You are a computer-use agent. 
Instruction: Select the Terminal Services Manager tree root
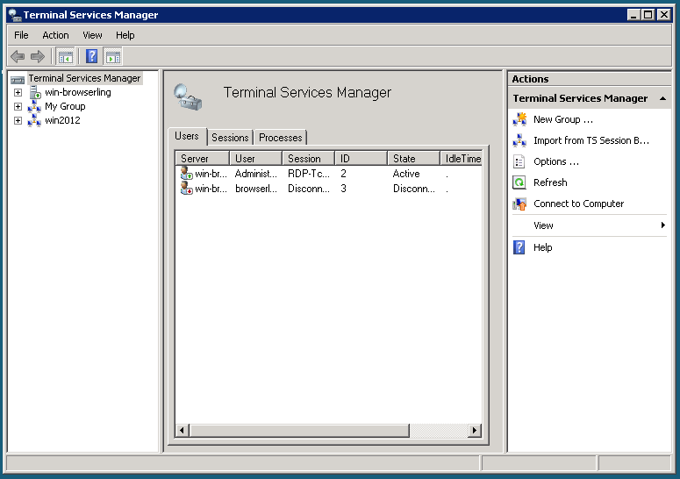click(84, 78)
